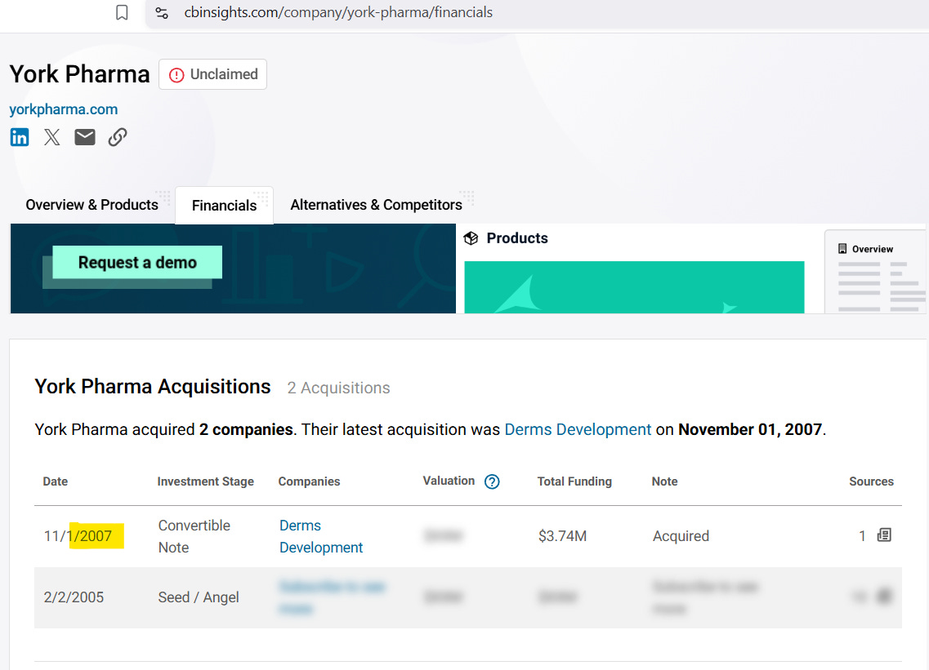Image resolution: width=929 pixels, height=670 pixels.
Task: Click the Seed / Angel stage cell
Action: tap(199, 597)
